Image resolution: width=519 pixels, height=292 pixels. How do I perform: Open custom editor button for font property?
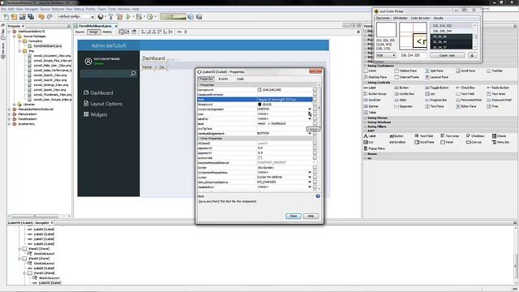315,99
